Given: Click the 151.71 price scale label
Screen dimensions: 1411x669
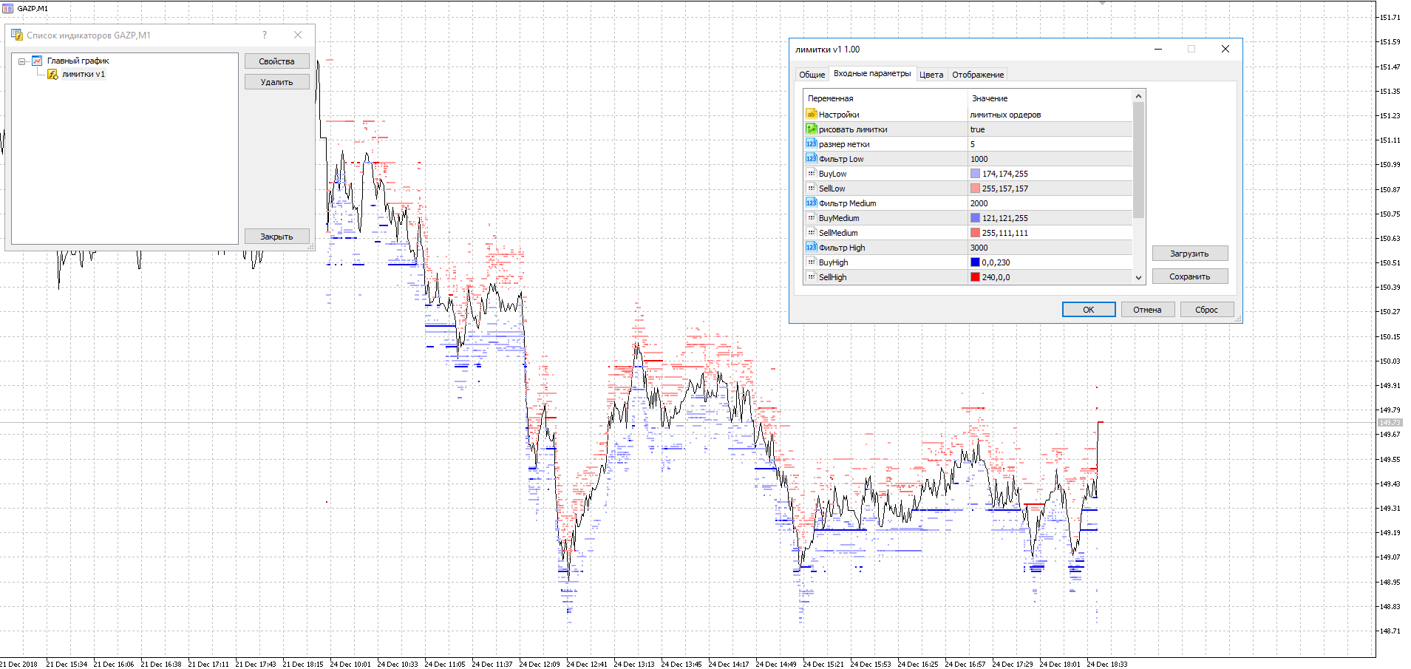Looking at the screenshot, I should (1390, 17).
